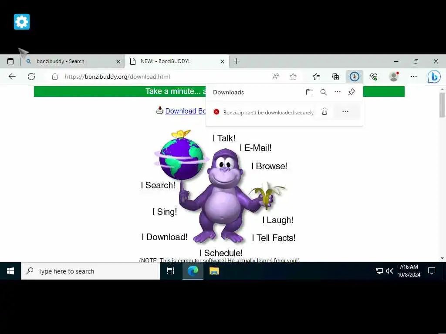Open a new browser tab
Screen dimensions: 446x334
(x=237, y=61)
